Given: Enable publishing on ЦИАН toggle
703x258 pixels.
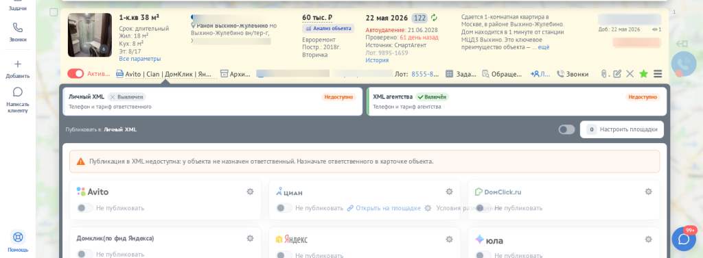Looking at the screenshot, I should (x=284, y=208).
